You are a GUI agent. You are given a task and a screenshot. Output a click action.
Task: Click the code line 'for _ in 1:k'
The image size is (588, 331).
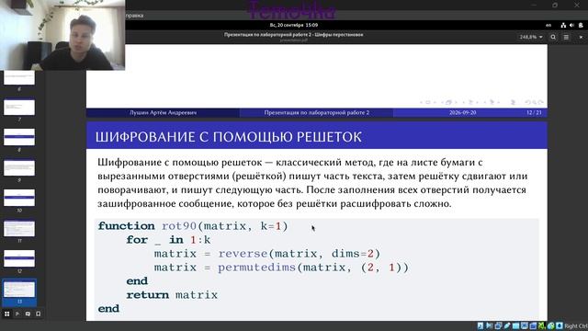(168, 240)
